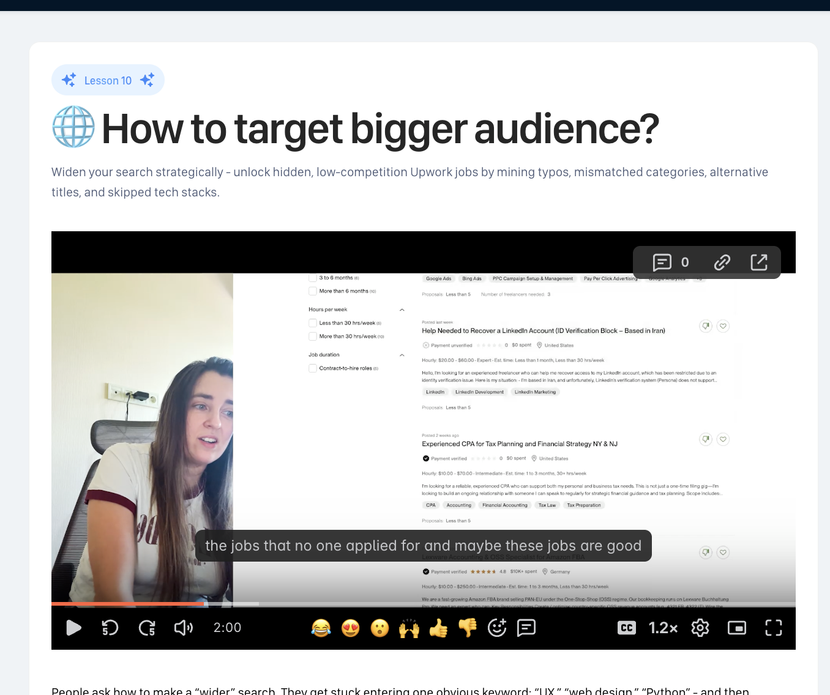The image size is (830, 695).
Task: Open video settings gear
Action: (x=700, y=628)
